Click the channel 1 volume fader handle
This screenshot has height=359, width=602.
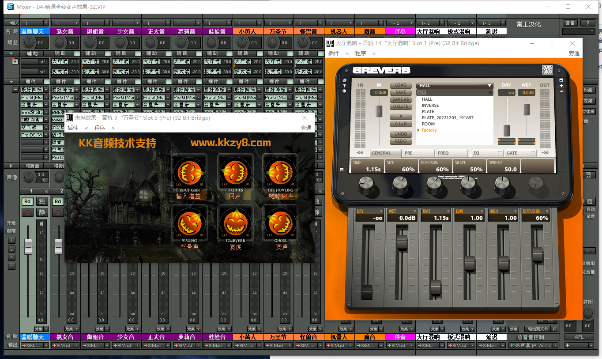coord(28,246)
